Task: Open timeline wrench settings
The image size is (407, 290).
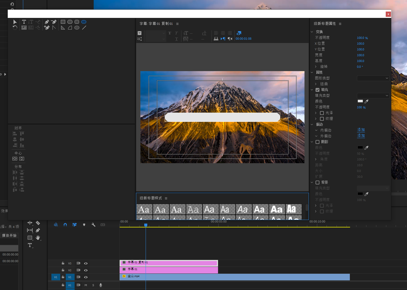Action: [x=93, y=225]
